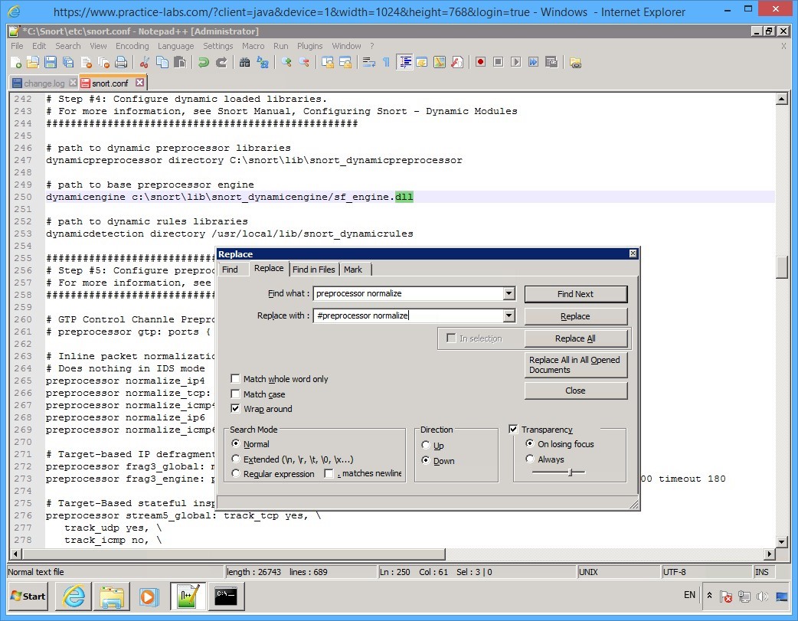The width and height of the screenshot is (798, 621).
Task: Launch Notepad++ from the taskbar
Action: [x=188, y=596]
